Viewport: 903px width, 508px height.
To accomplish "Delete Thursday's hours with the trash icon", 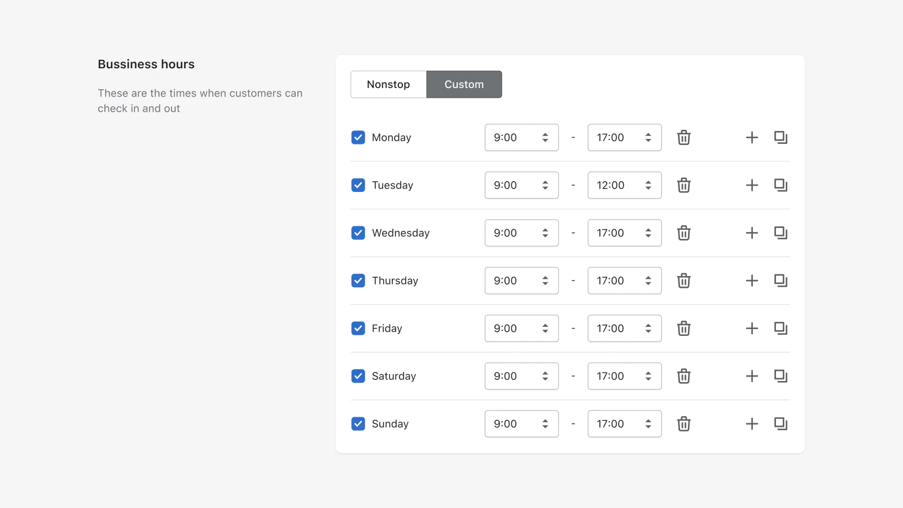I will [x=683, y=281].
